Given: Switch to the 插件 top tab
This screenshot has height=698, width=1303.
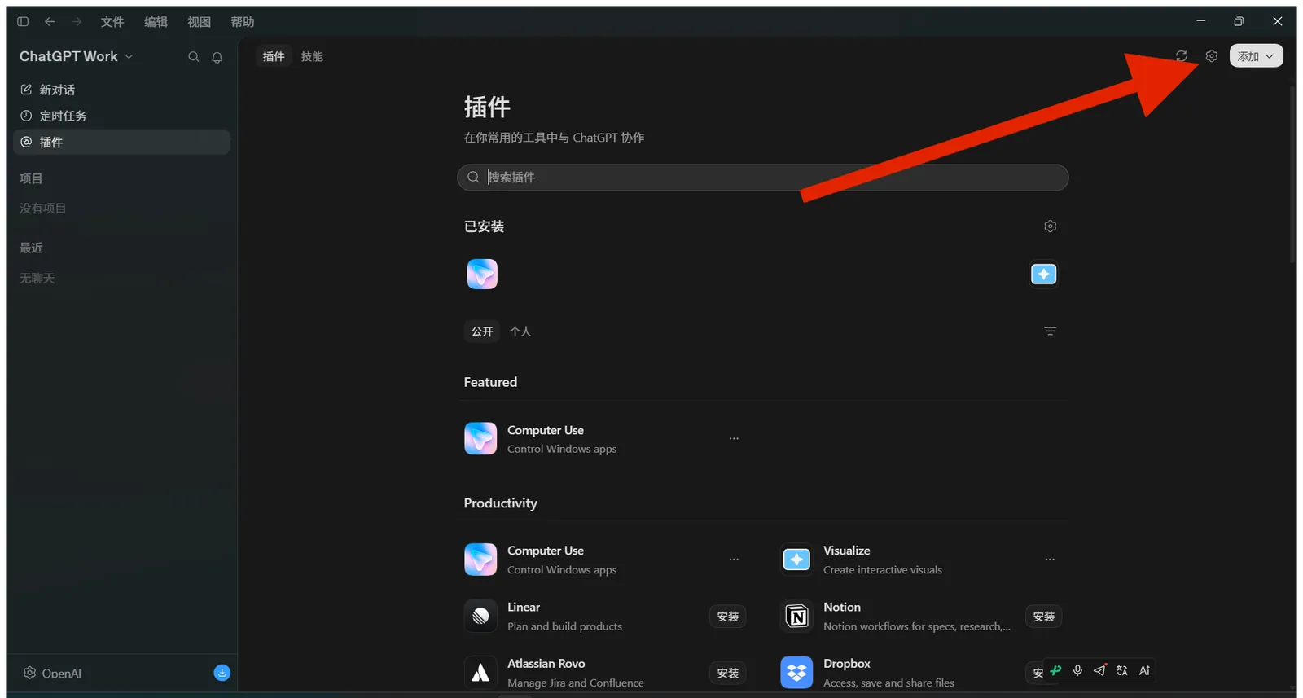Looking at the screenshot, I should pos(274,56).
